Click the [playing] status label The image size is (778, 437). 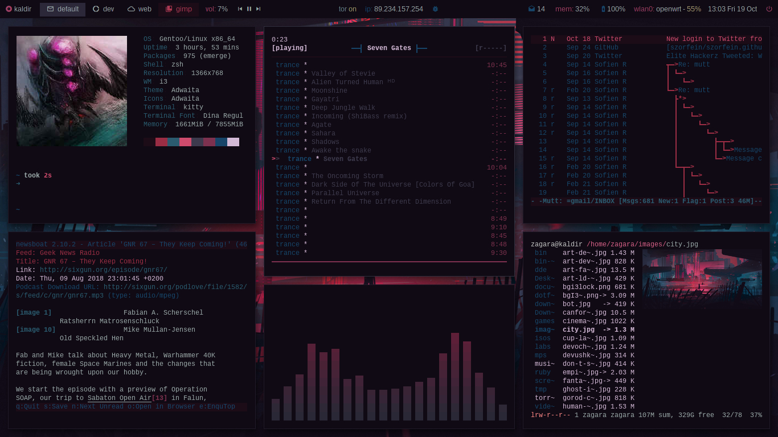pos(289,48)
